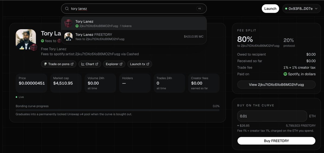Screen dimensions: 324x153
Task: Click the Owed to recipient row
Action: coord(276,54)
